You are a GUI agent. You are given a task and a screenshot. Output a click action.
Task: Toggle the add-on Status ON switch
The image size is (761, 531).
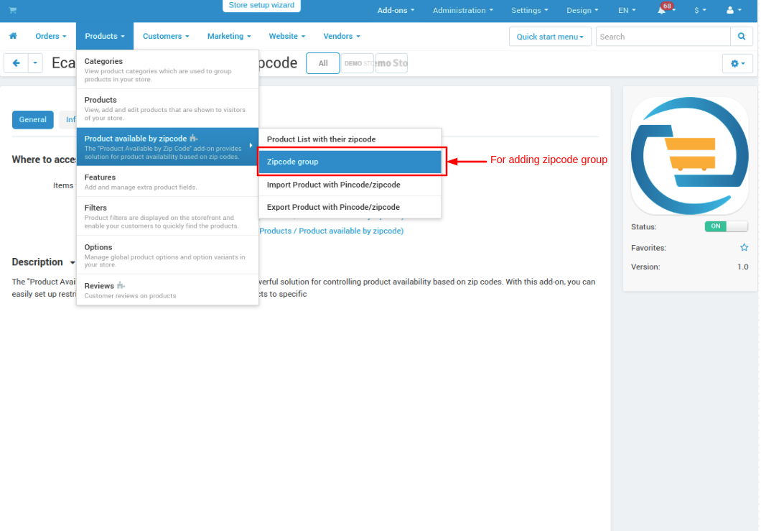[726, 226]
